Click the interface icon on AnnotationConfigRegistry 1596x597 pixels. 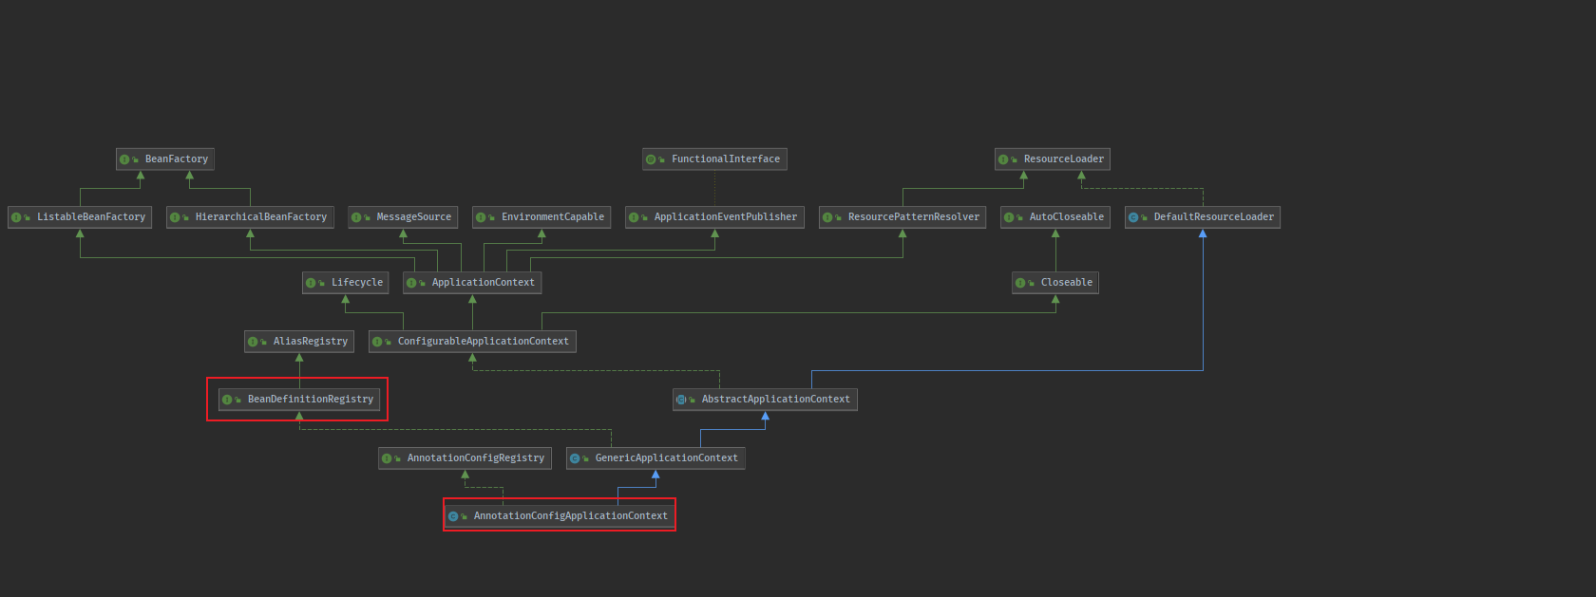(387, 458)
